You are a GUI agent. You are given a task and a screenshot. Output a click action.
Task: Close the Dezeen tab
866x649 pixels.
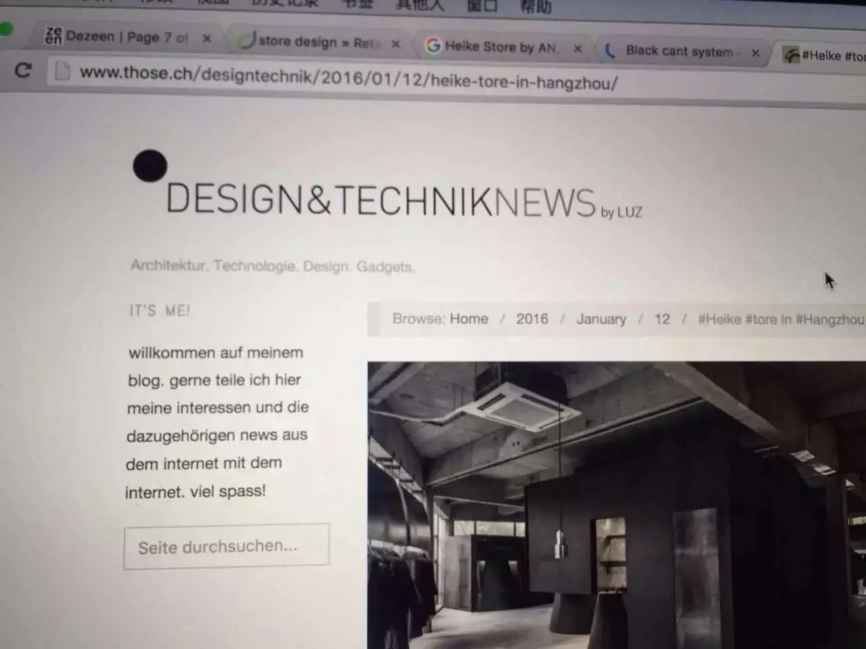207,39
